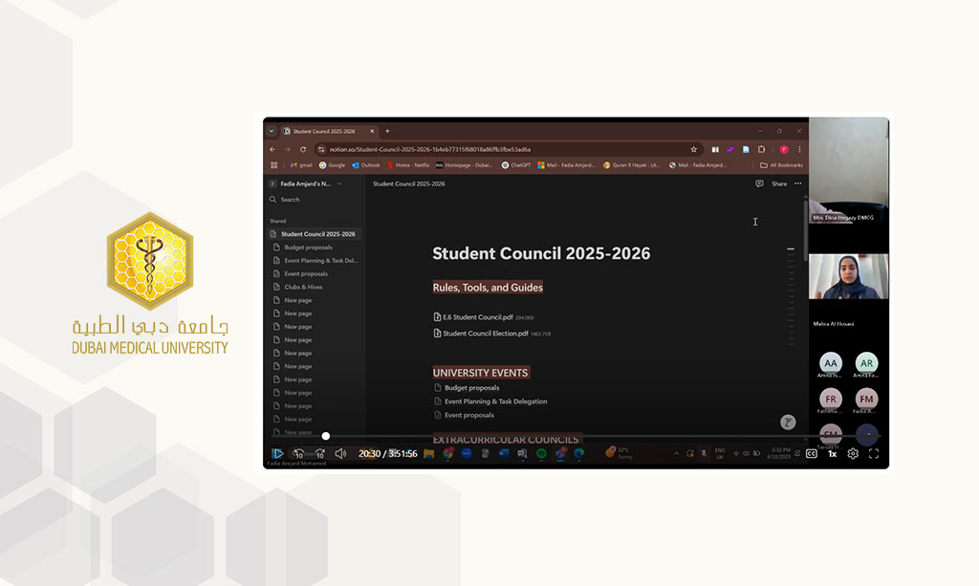979x586 pixels.
Task: Mute the video player volume
Action: [340, 454]
